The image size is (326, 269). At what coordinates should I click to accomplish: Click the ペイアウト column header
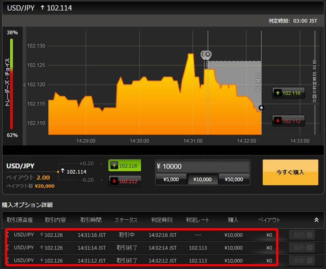[x=269, y=220]
